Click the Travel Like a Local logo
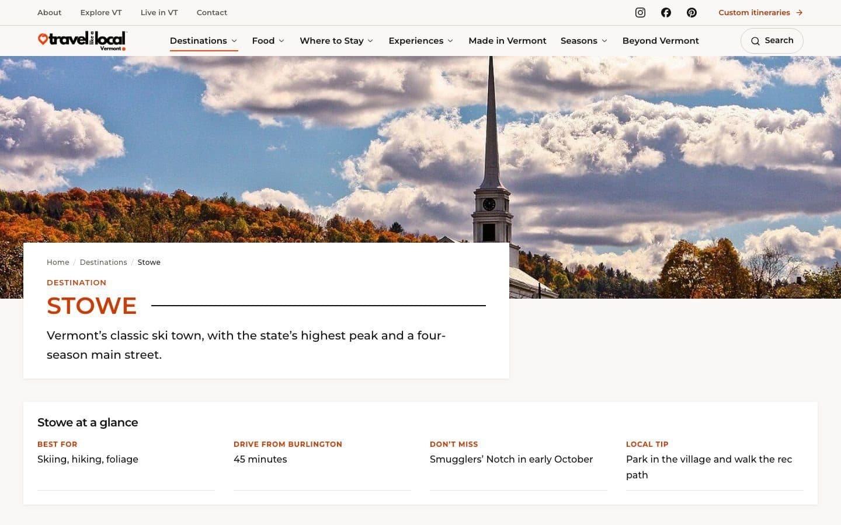The width and height of the screenshot is (841, 525). click(x=82, y=41)
